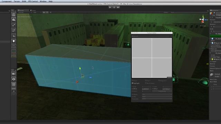
Task: Open the Fill Mode dropdown
Action: 157,94
